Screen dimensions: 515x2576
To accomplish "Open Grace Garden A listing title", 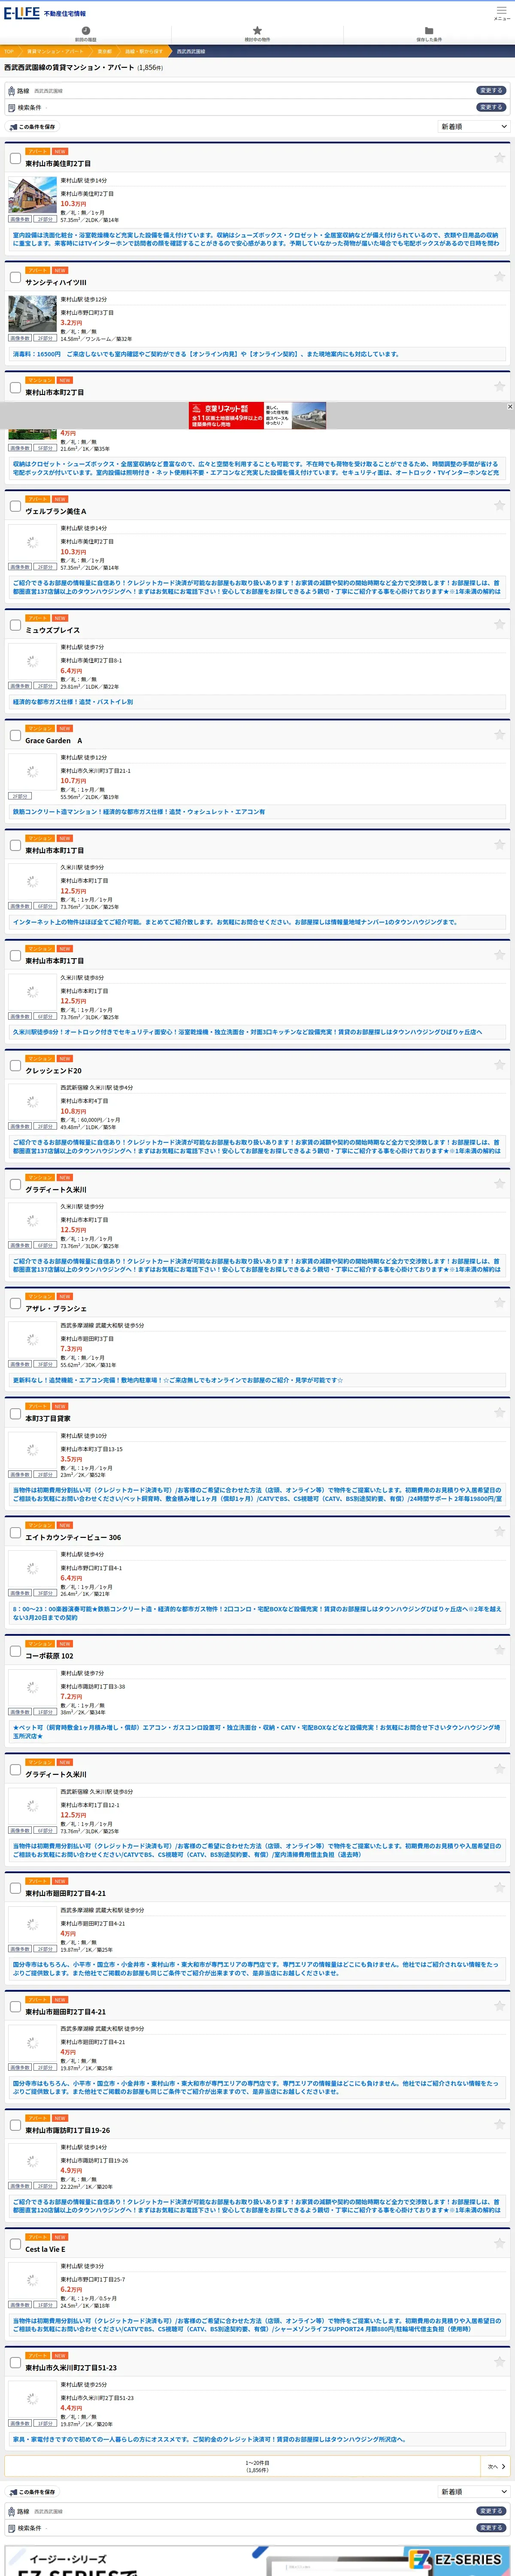I will [x=54, y=741].
